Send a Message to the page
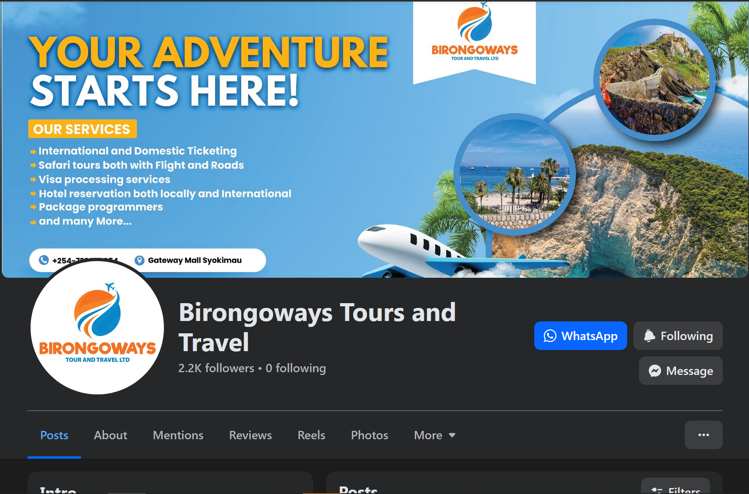749x494 pixels. [681, 371]
